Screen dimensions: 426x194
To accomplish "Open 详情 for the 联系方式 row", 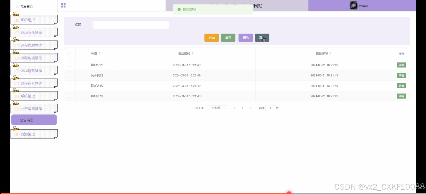I will (x=402, y=86).
